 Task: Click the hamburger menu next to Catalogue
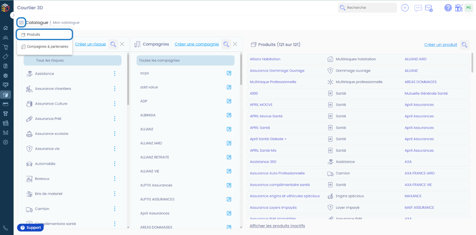click(x=21, y=22)
